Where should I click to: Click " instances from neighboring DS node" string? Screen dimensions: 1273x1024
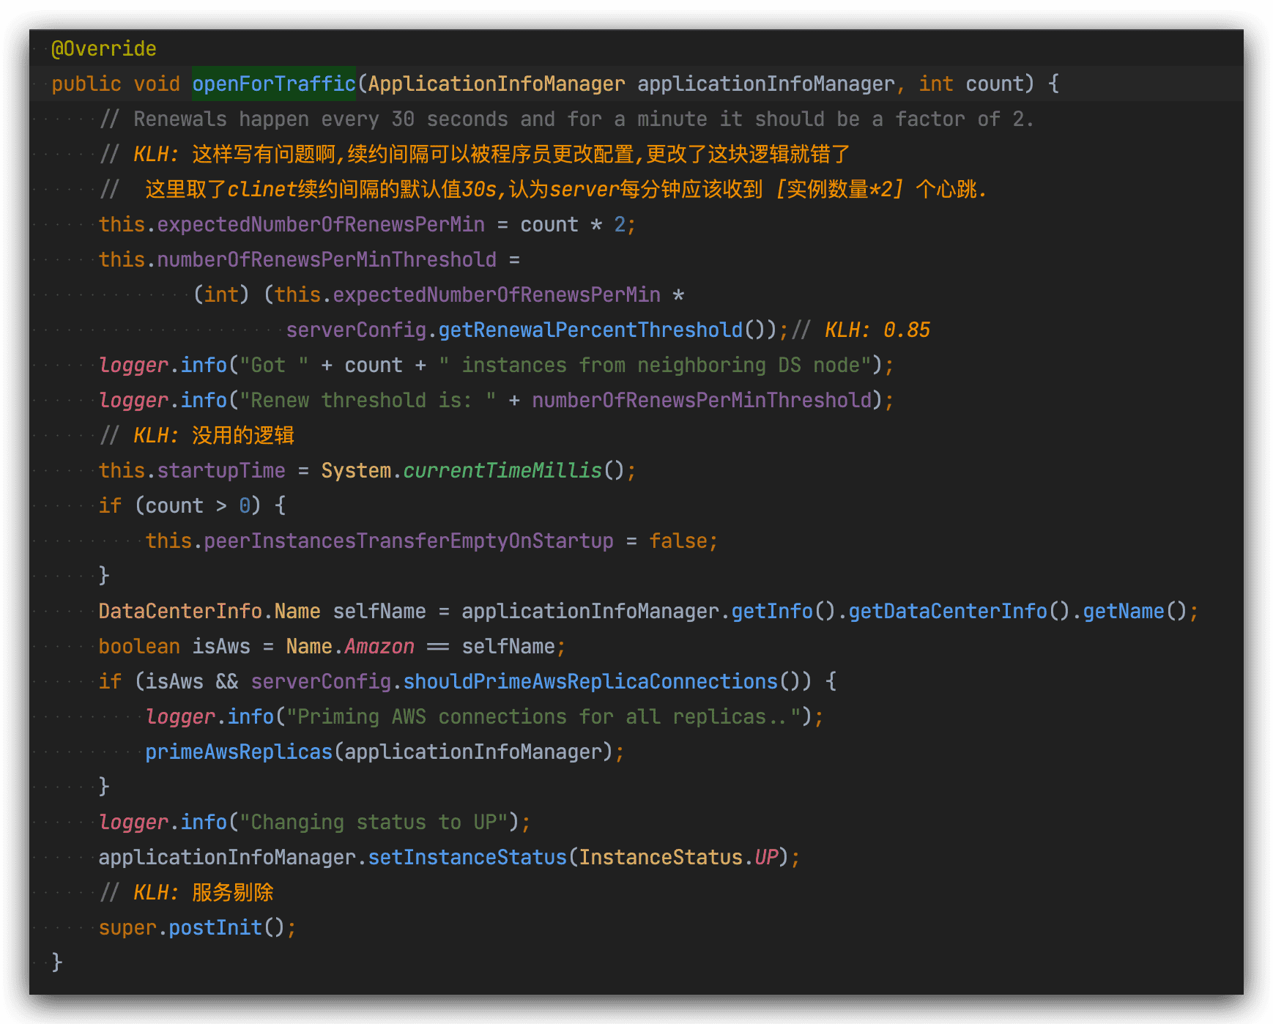(655, 365)
